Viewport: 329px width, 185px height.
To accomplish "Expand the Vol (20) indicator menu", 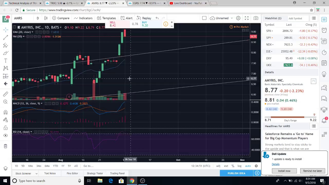I will [23, 36].
